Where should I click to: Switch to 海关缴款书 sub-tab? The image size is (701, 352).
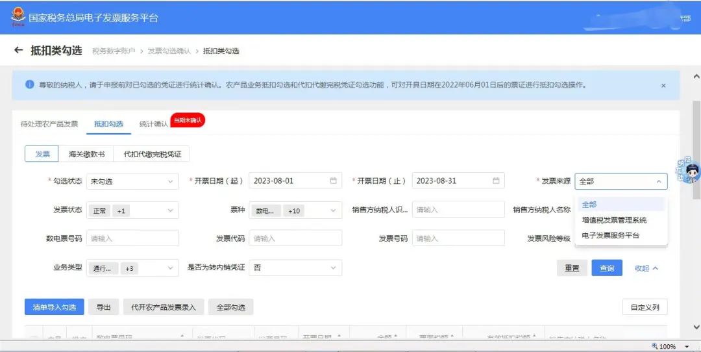click(x=86, y=155)
